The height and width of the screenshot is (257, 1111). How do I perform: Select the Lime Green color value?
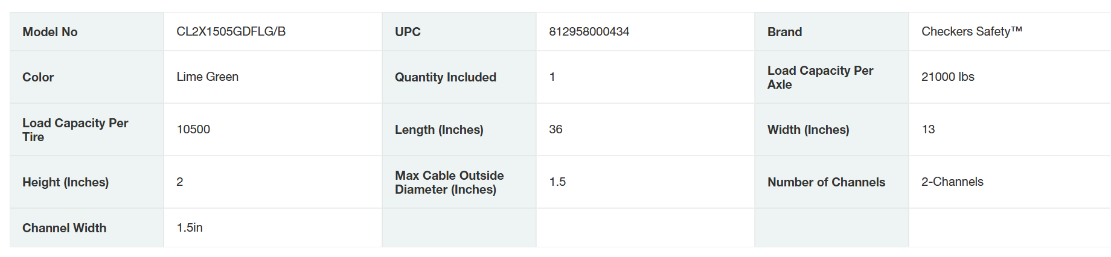click(207, 77)
